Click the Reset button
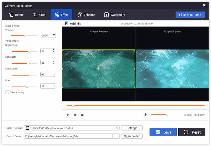211x146 pixels. pos(191,132)
